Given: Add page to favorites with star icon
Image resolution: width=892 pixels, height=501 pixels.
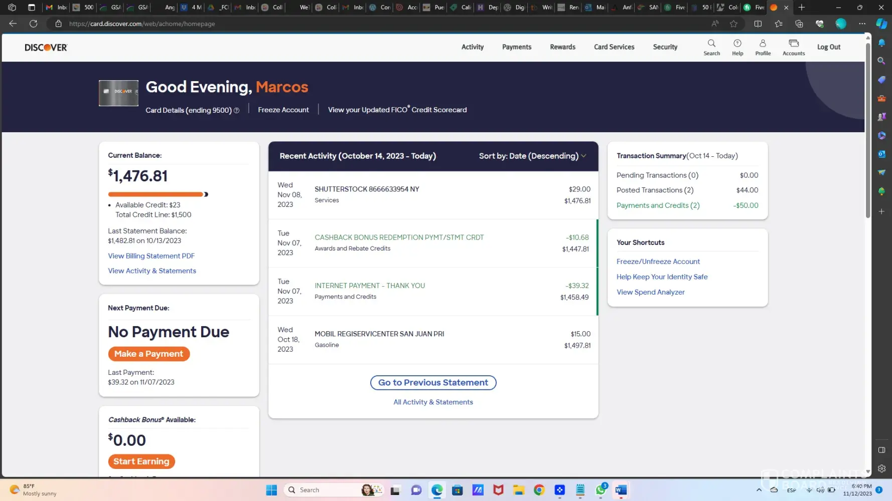Looking at the screenshot, I should [x=733, y=24].
